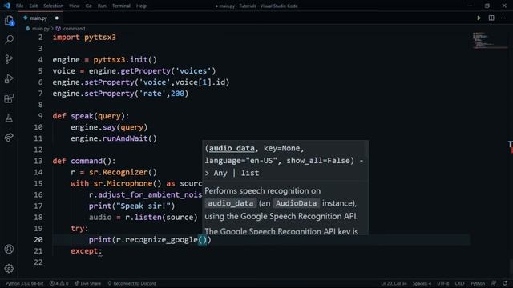
Task: Open the Selection menu
Action: 54,6
